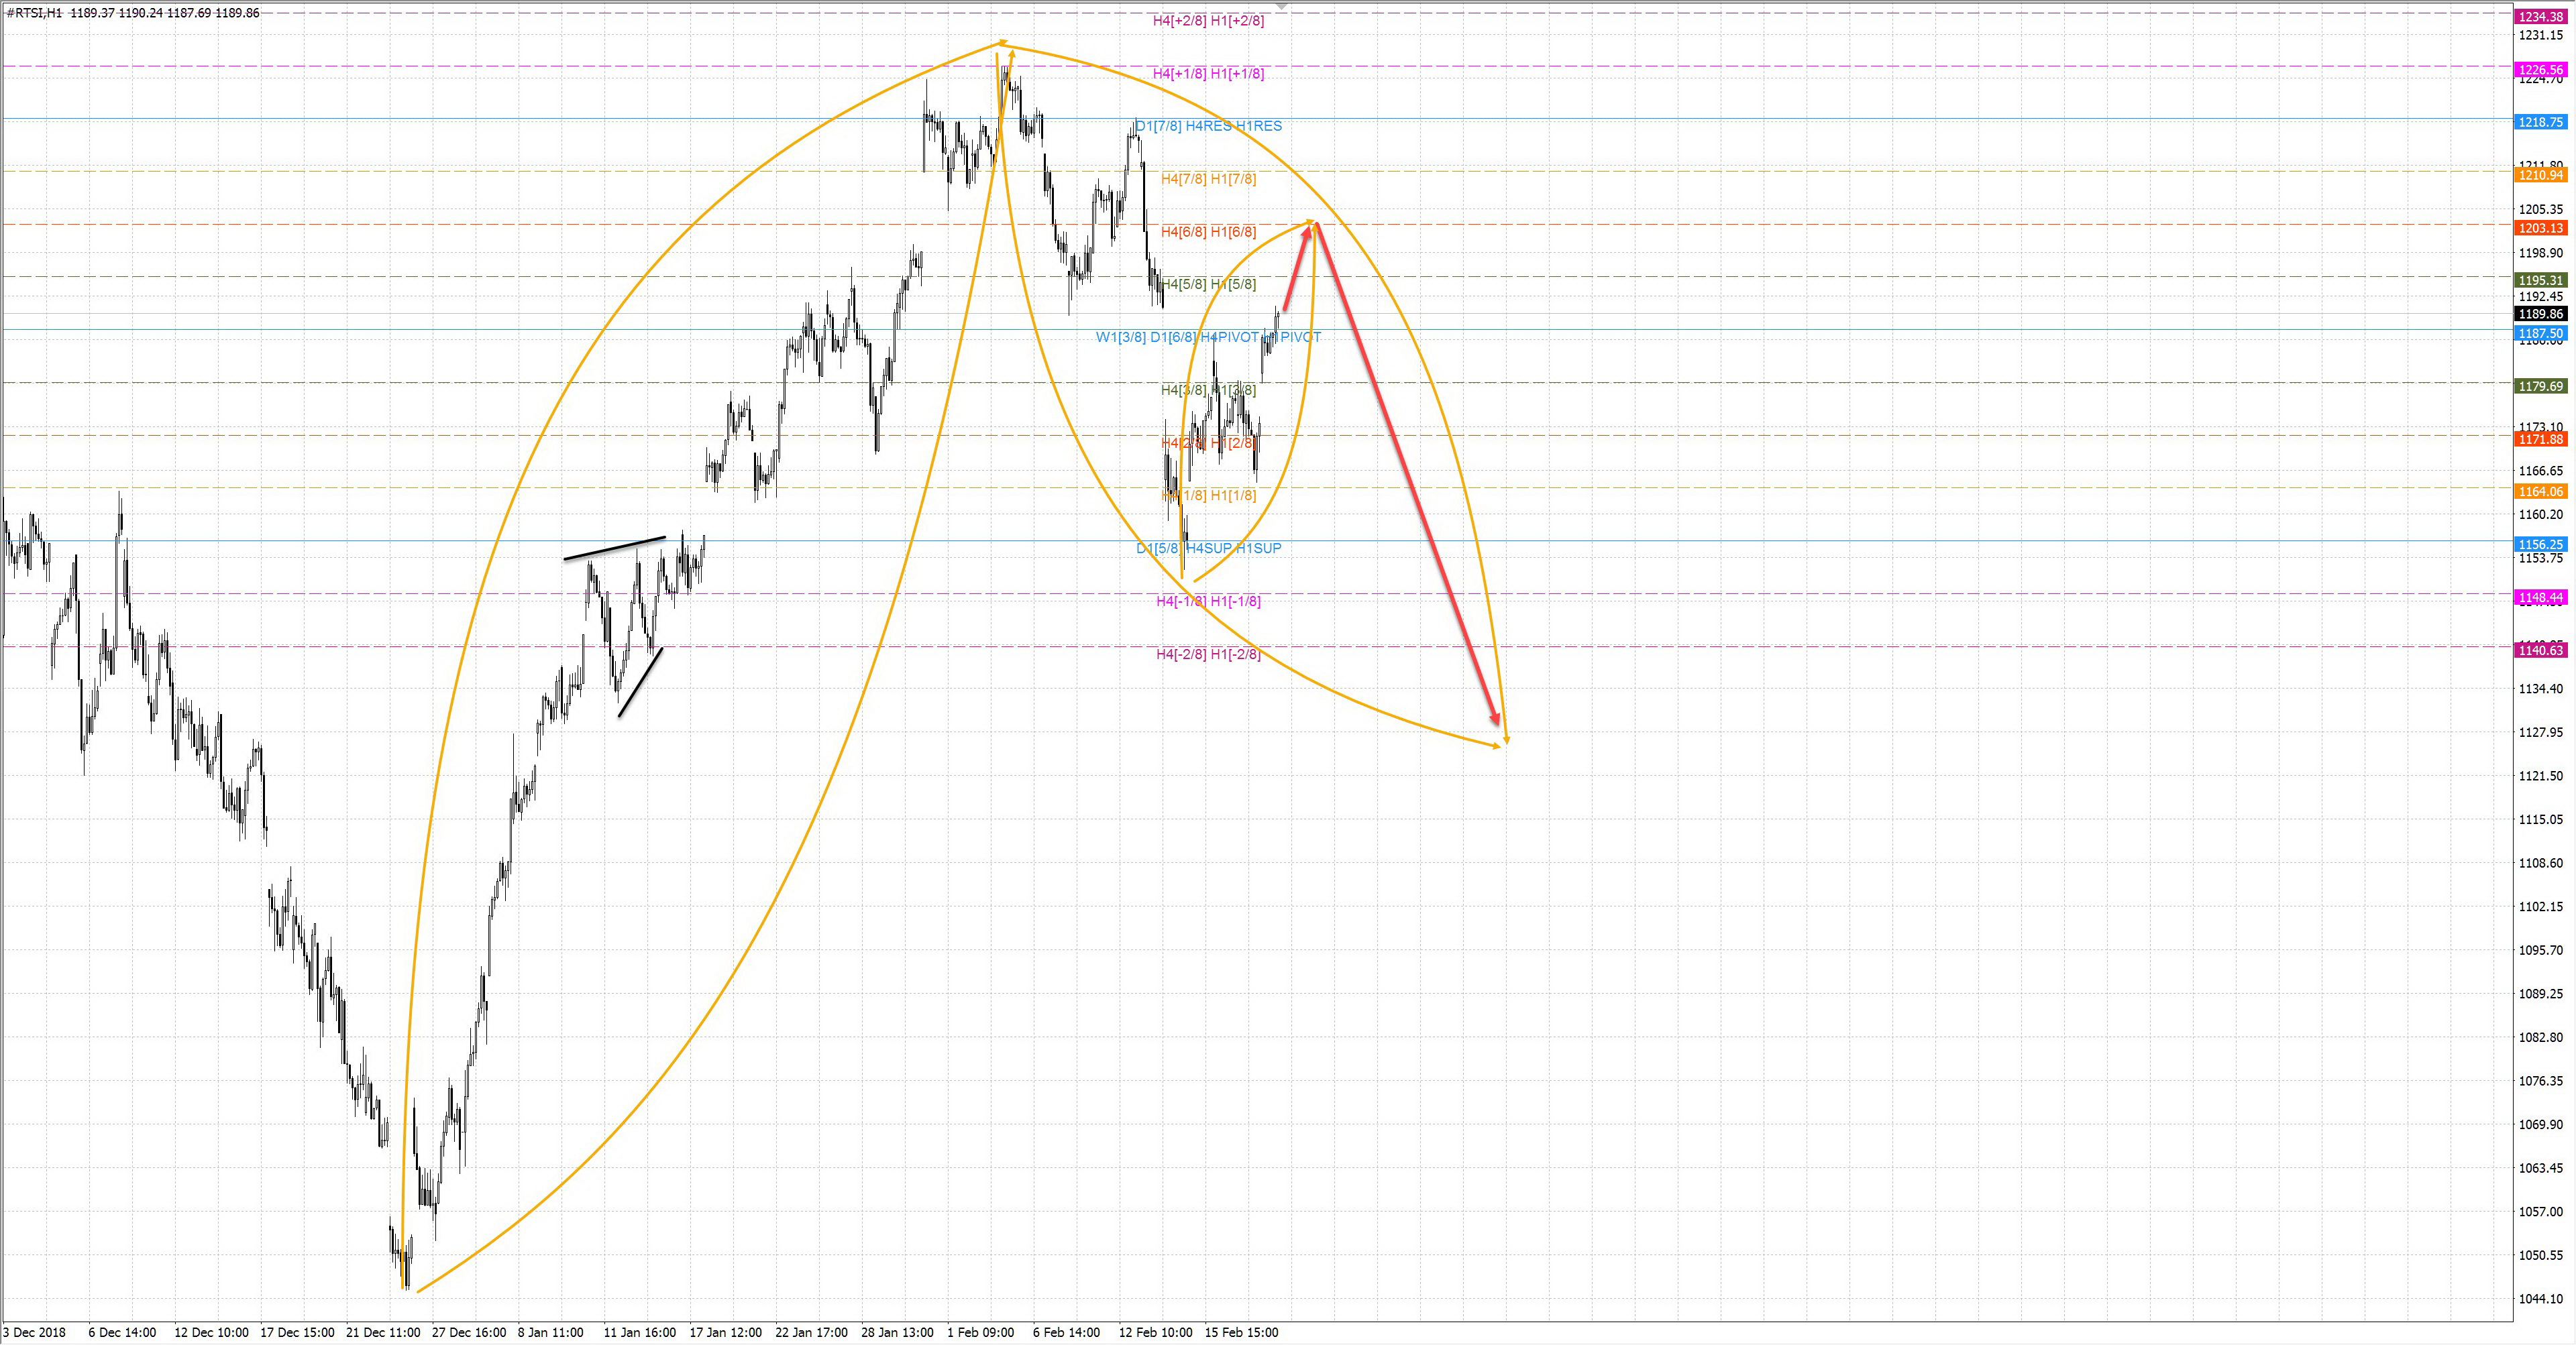The image size is (2576, 1345).
Task: Click the orange 1164.06 price tag
Action: pyautogui.click(x=2541, y=491)
